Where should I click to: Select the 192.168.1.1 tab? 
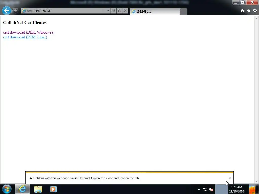pyautogui.click(x=155, y=11)
